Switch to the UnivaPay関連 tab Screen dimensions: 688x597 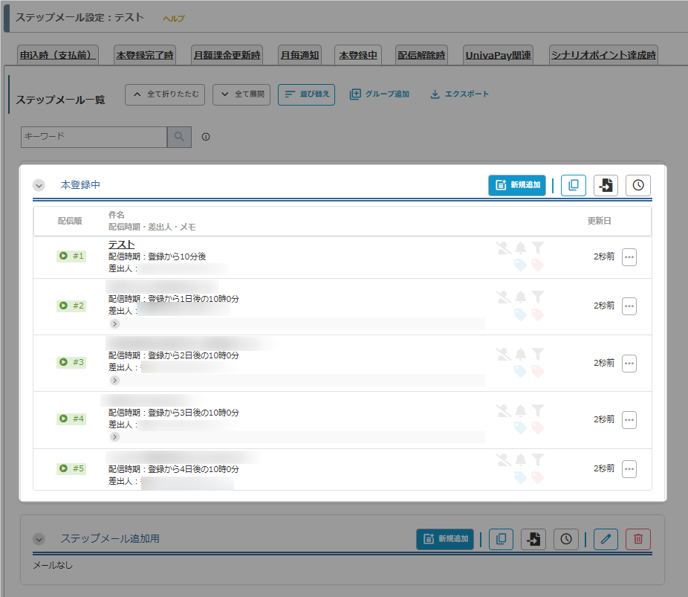click(498, 55)
